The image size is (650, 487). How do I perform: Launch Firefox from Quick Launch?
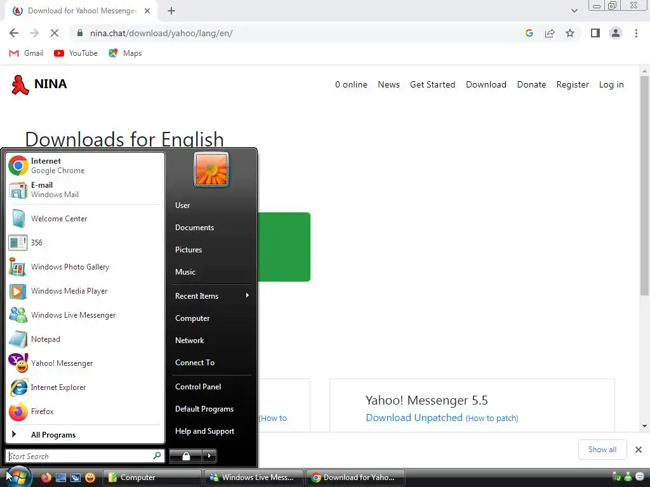click(46, 477)
